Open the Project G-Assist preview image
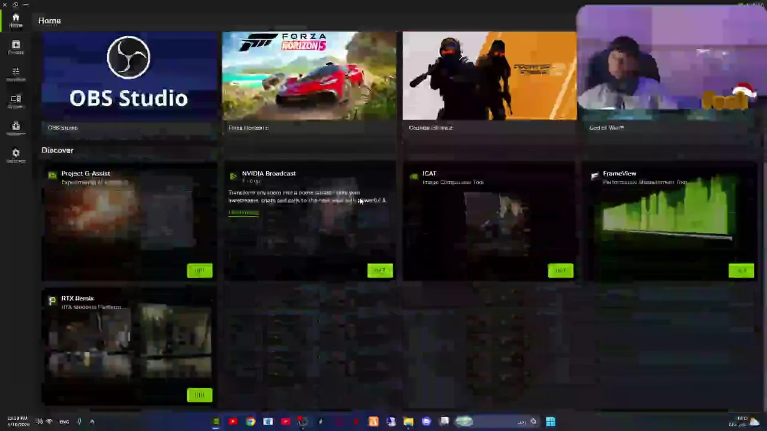Viewport: 767px width, 431px height. point(122,215)
